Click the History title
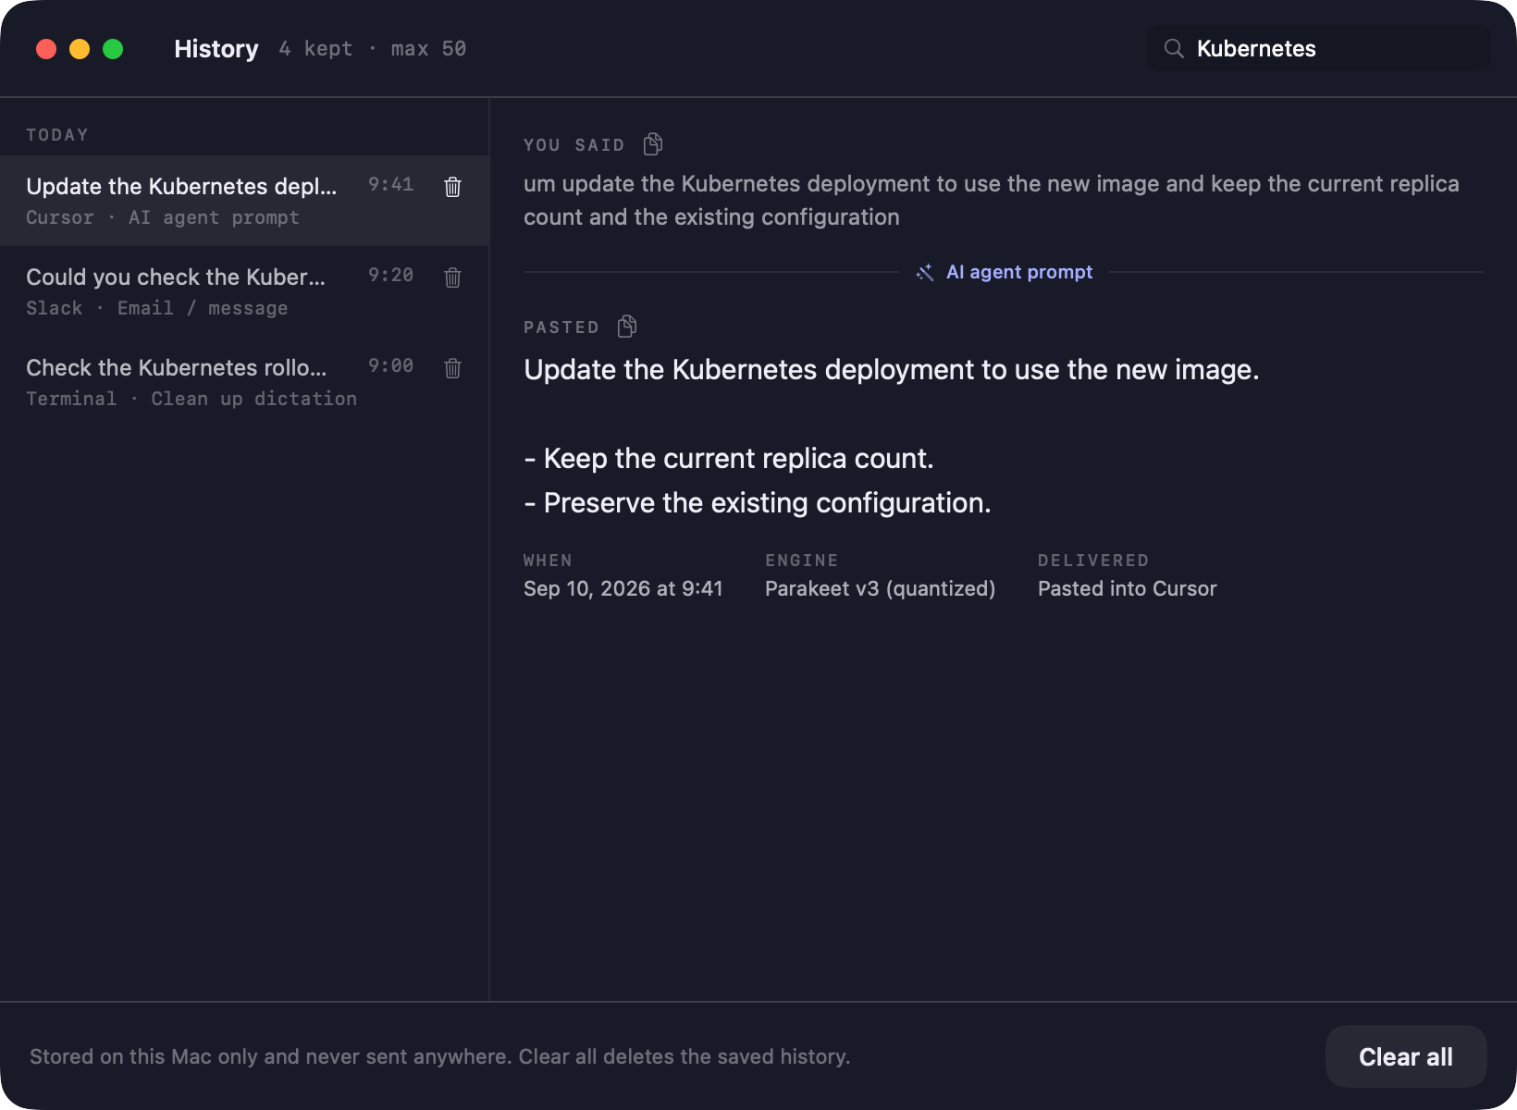Image resolution: width=1517 pixels, height=1110 pixels. coord(216,48)
